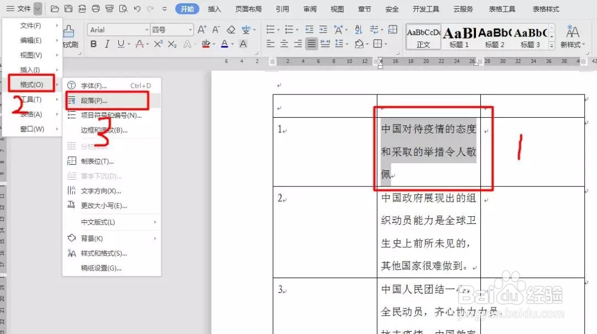Screen dimensions: 597x334
Task: Expand the 中文版式(L) submenu
Action: tap(112, 222)
